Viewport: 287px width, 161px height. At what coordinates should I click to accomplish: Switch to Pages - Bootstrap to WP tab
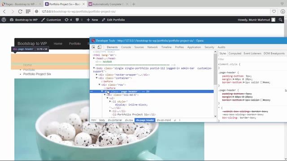point(20,4)
